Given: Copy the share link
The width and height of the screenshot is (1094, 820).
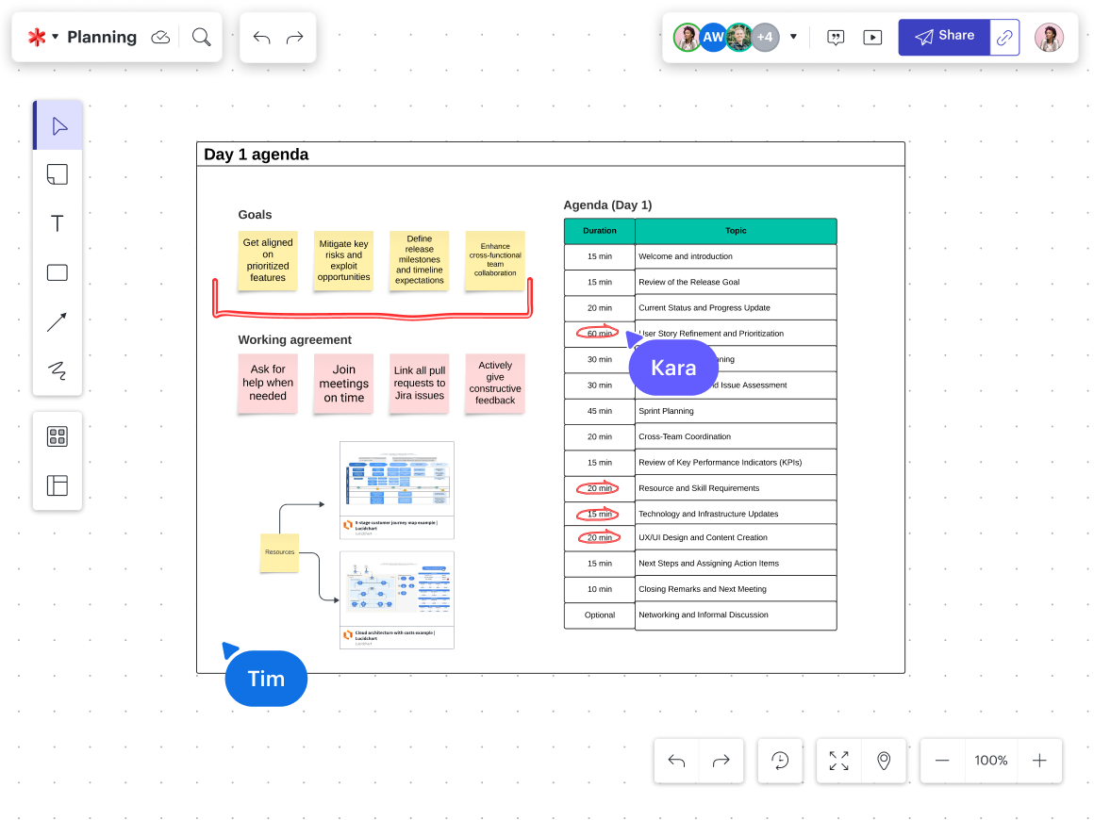Looking at the screenshot, I should tap(1005, 37).
